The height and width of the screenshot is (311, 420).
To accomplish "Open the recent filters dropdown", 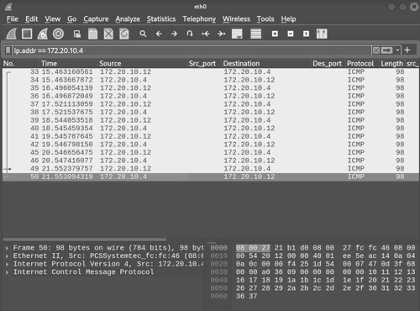I will pos(397,50).
